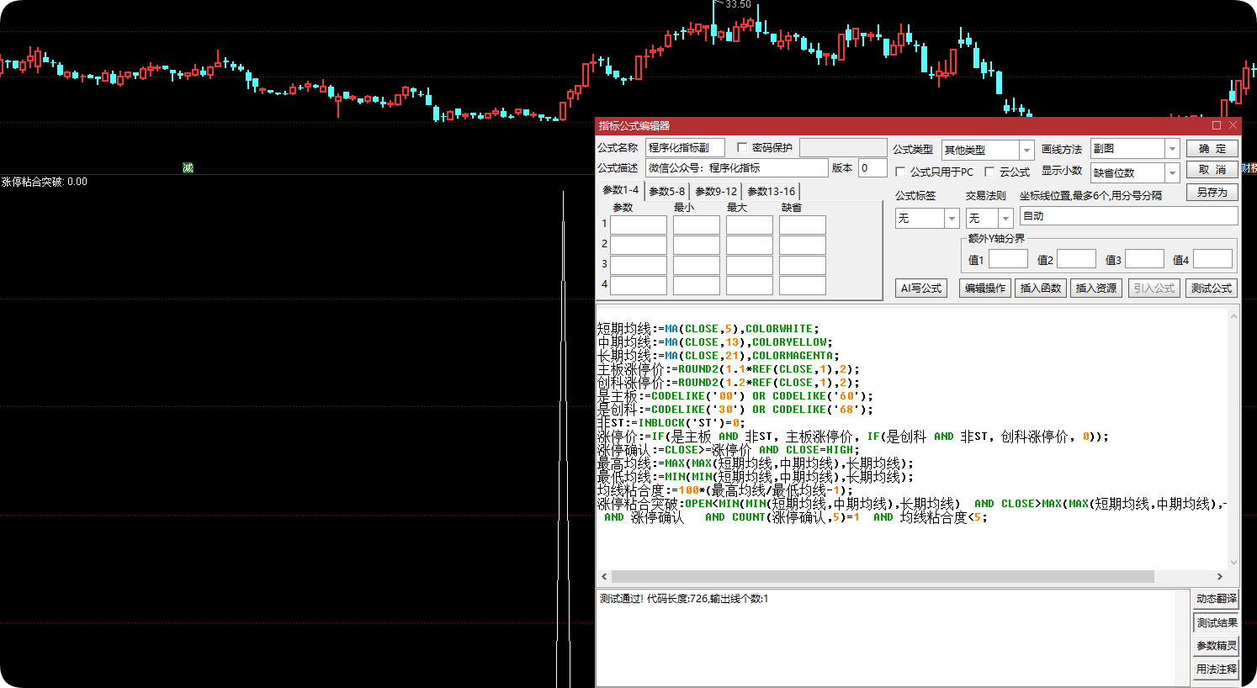1257x688 pixels.
Task: Tick the 公式只用于PC checkbox
Action: pos(900,172)
